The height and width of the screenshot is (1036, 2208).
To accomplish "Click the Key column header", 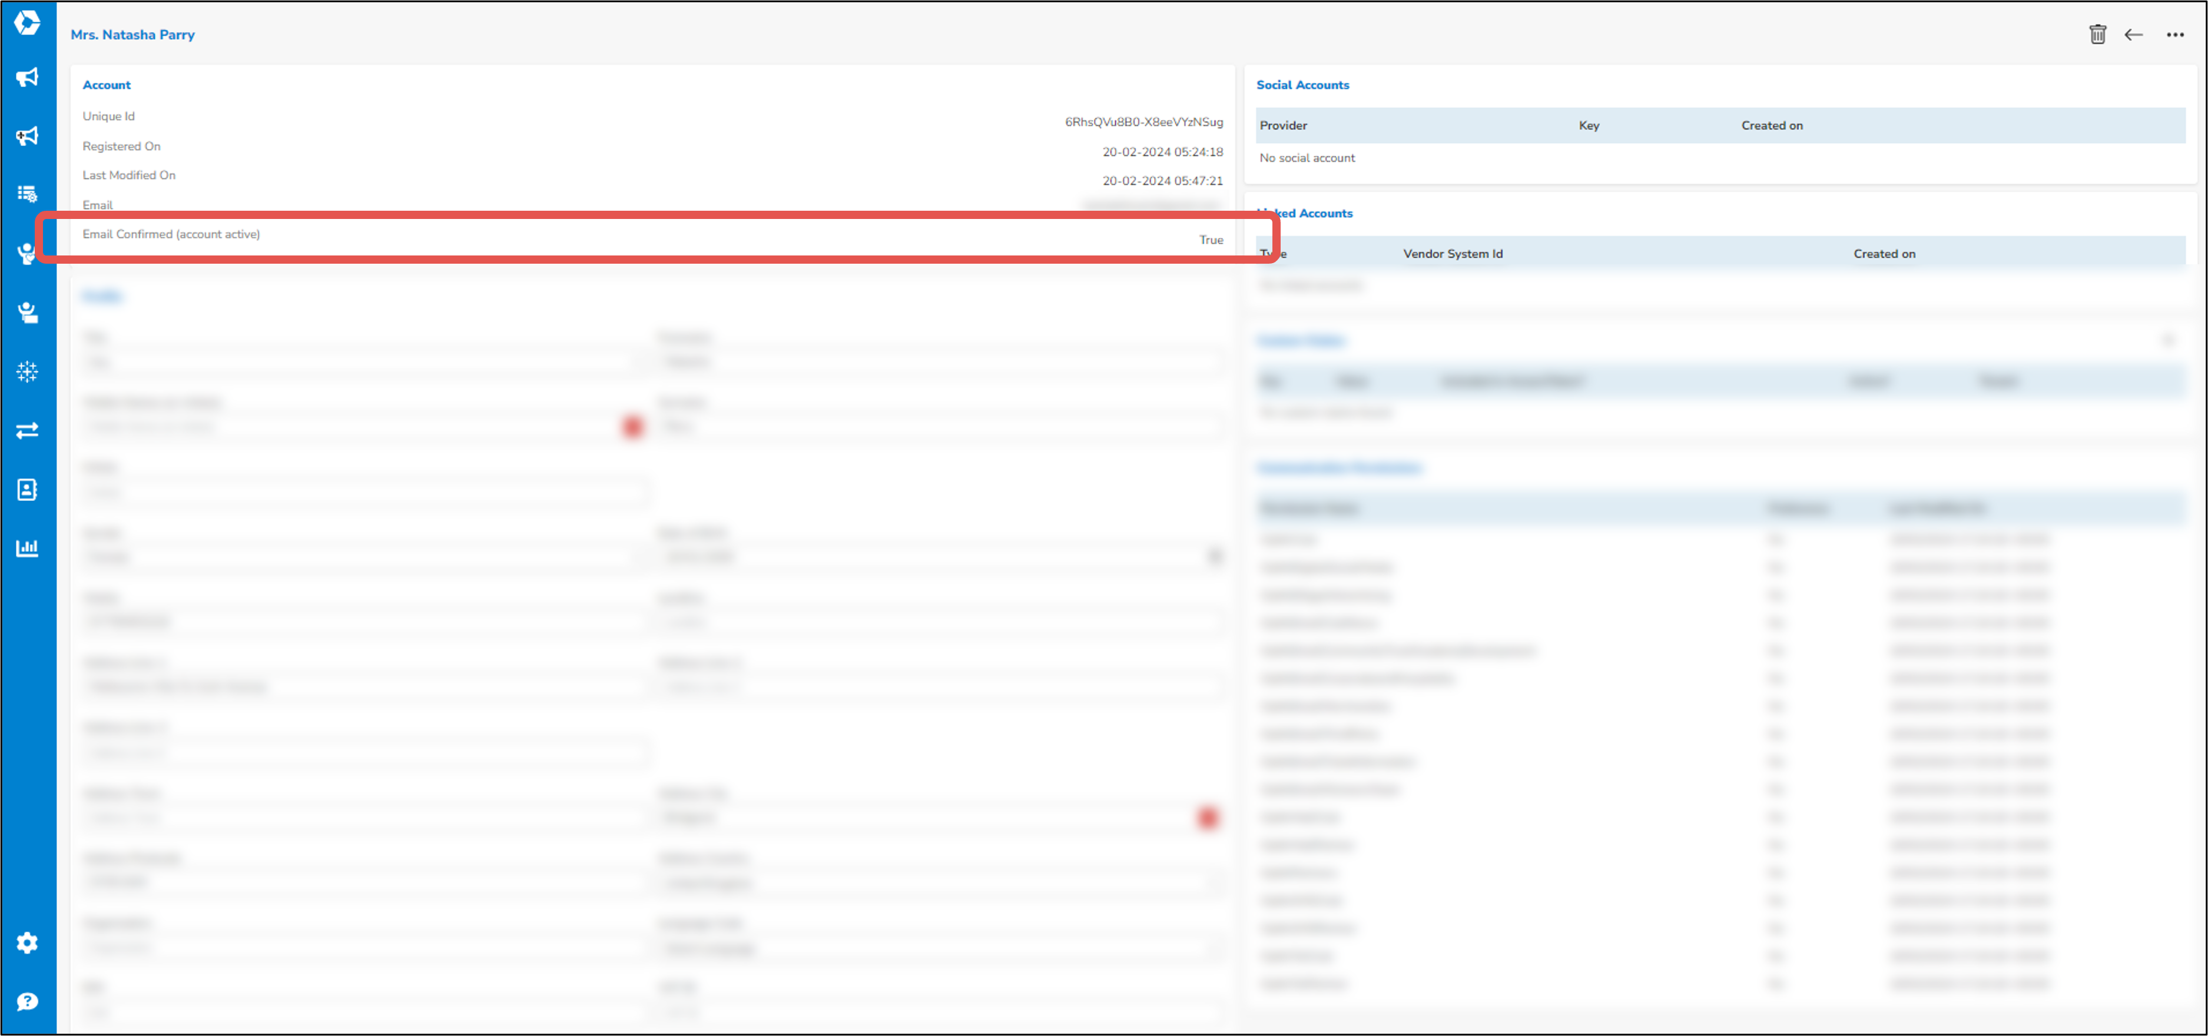I will point(1589,125).
